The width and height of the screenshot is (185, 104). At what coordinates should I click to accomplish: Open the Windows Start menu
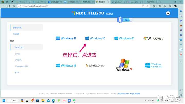tap(4, 101)
